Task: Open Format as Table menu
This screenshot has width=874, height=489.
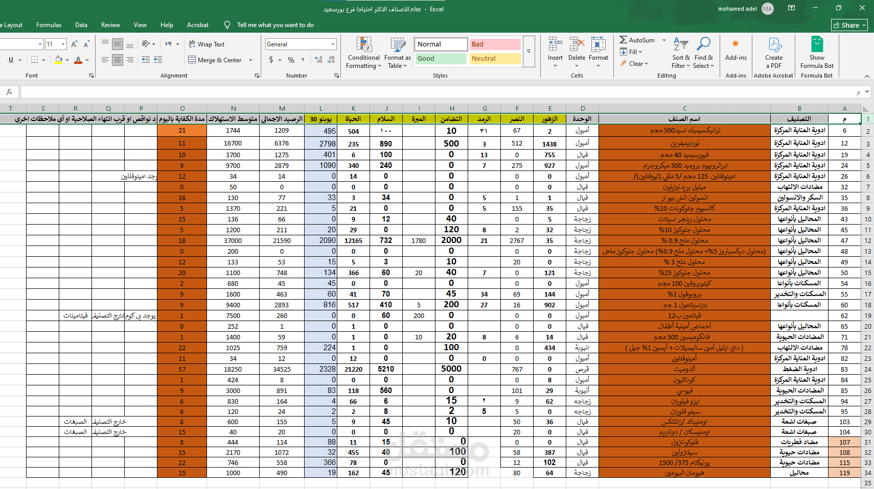Action: pyautogui.click(x=398, y=53)
